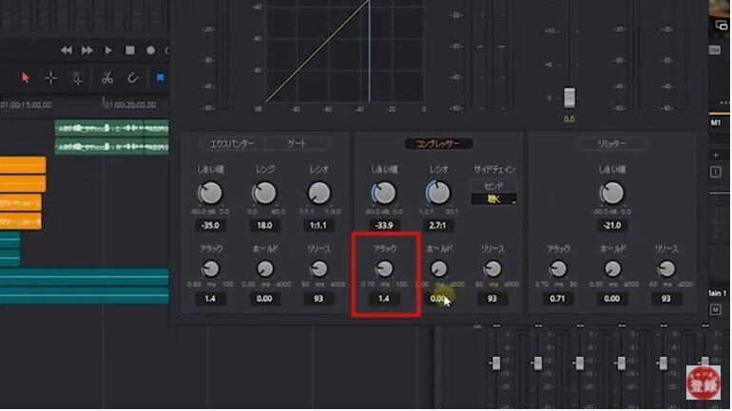Click the Compressor release value 93
The width and height of the screenshot is (732, 411).
click(x=492, y=299)
